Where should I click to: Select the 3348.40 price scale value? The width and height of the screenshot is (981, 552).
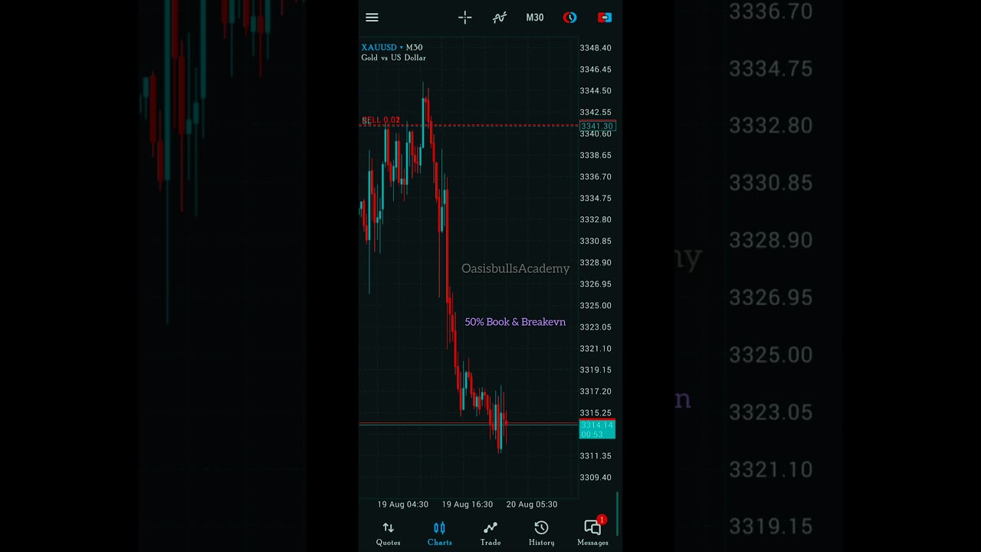click(x=595, y=48)
